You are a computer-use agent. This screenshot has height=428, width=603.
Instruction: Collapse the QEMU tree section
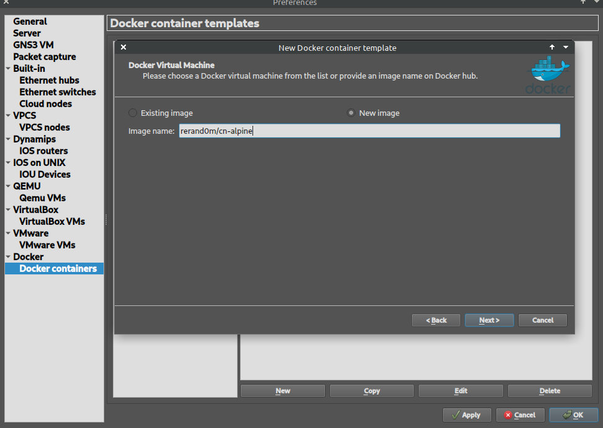click(8, 186)
